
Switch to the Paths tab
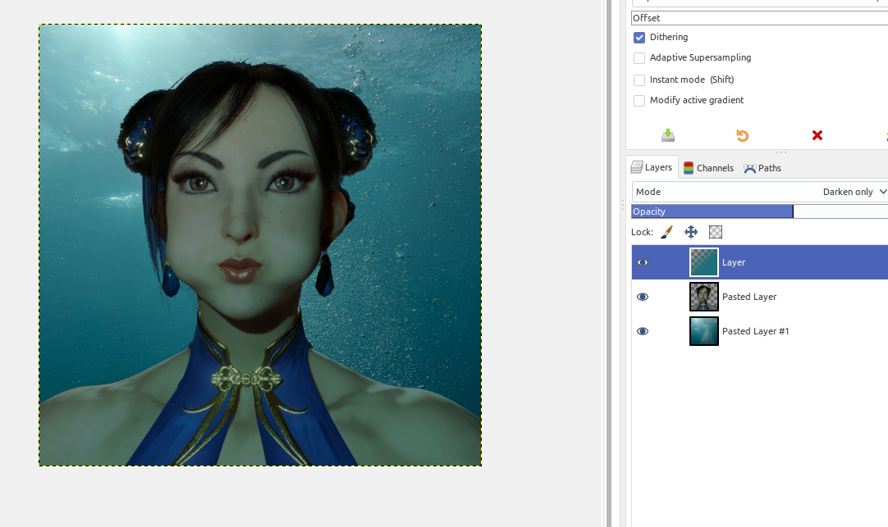762,168
